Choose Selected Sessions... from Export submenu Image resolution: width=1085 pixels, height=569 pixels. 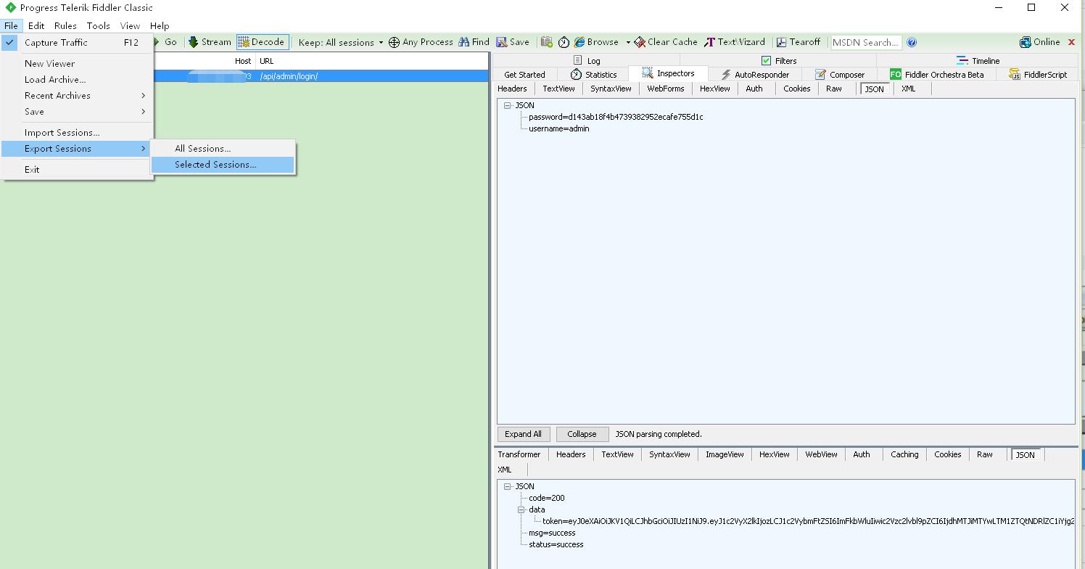coord(223,165)
